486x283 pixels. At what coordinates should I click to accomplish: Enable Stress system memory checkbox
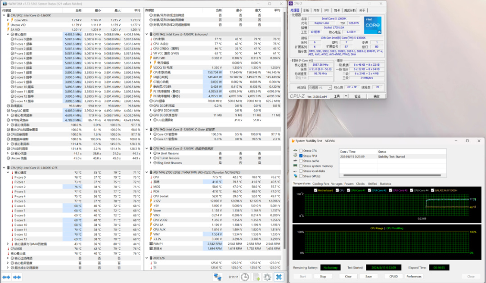click(301, 166)
